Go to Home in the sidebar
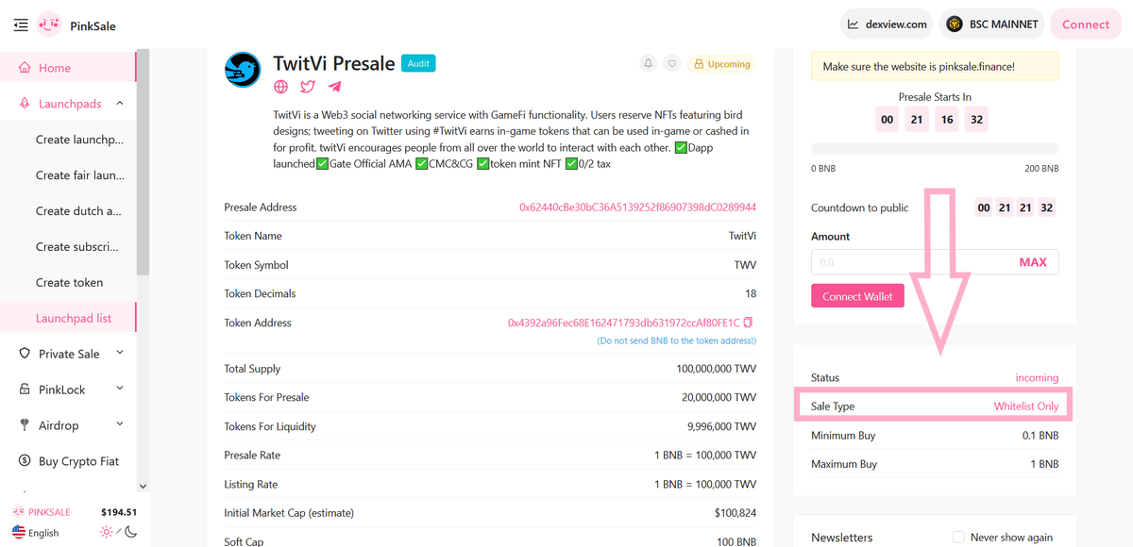1133x547 pixels. [68, 68]
